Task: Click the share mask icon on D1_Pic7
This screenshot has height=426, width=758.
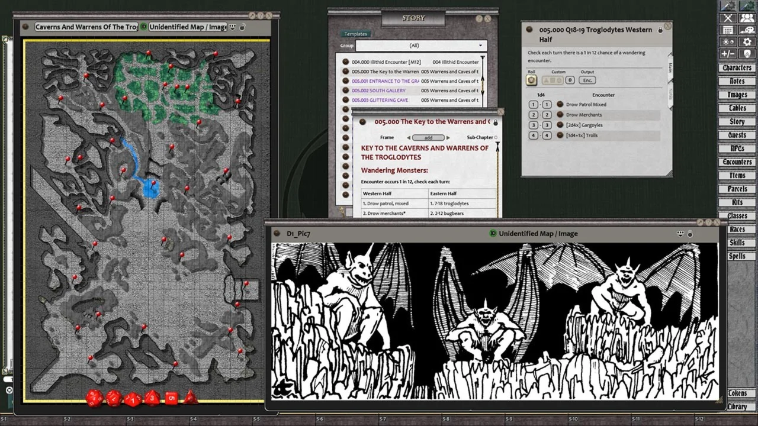Action: point(681,234)
